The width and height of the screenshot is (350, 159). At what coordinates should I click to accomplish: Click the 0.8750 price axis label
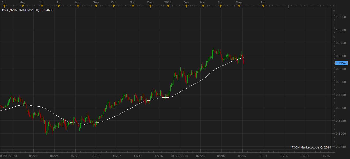point(341,95)
